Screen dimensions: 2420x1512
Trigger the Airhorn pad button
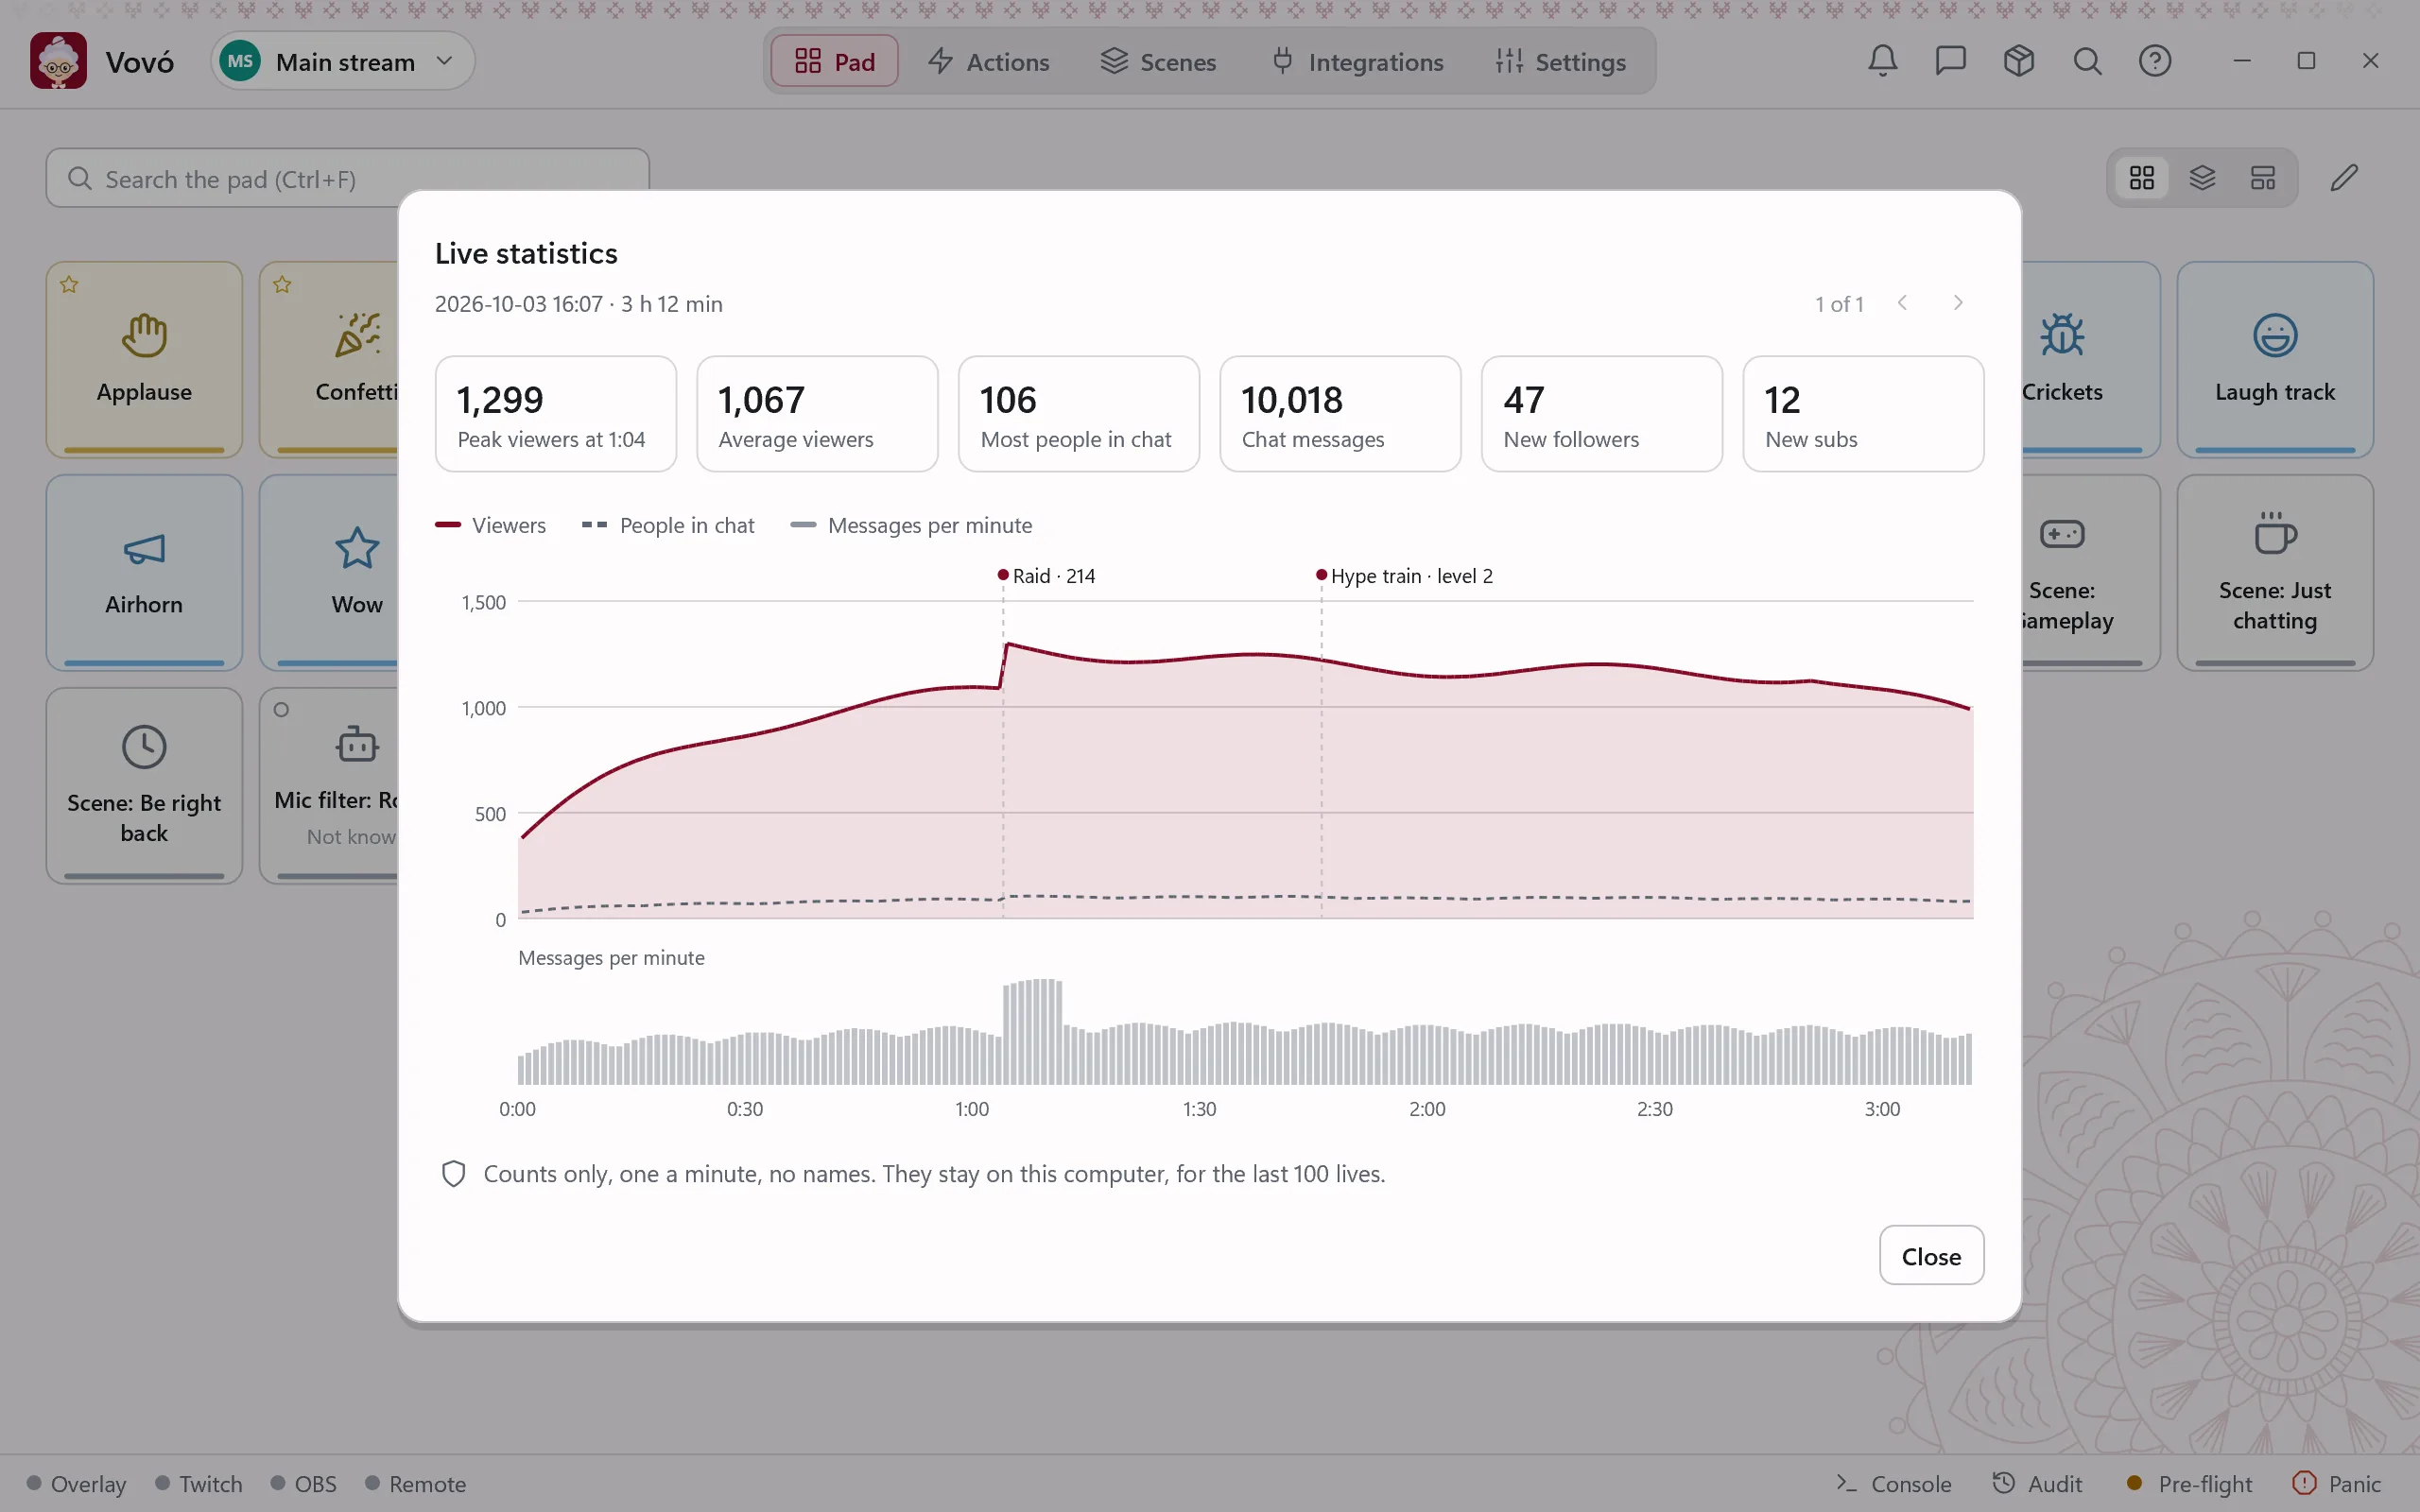point(144,572)
